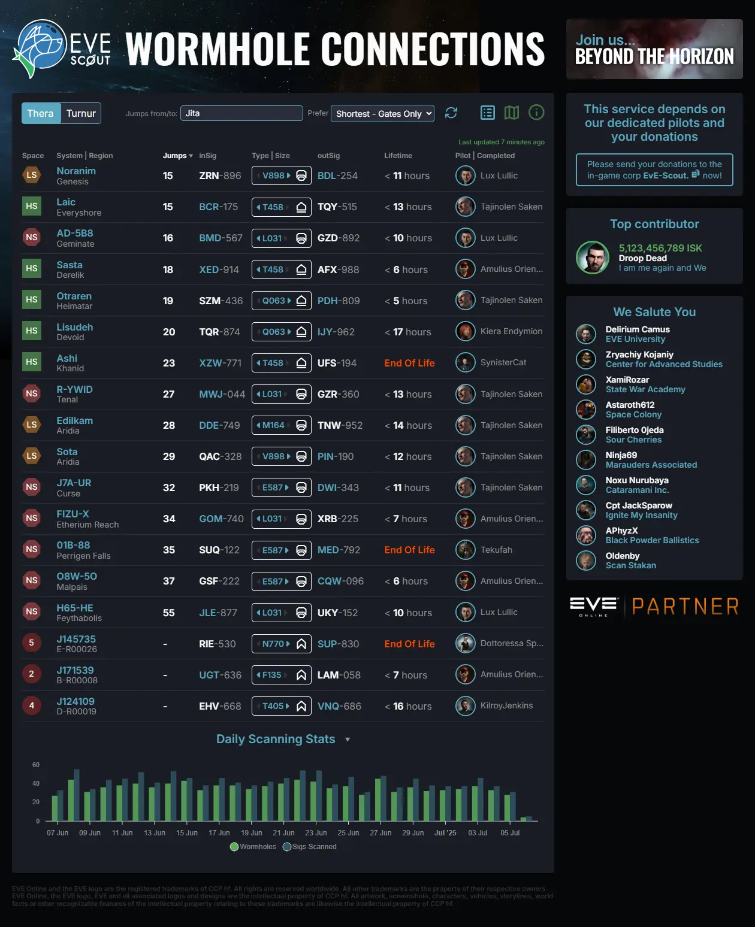Click Kiera Endymion pilot portrait
The width and height of the screenshot is (755, 927).
click(x=466, y=331)
